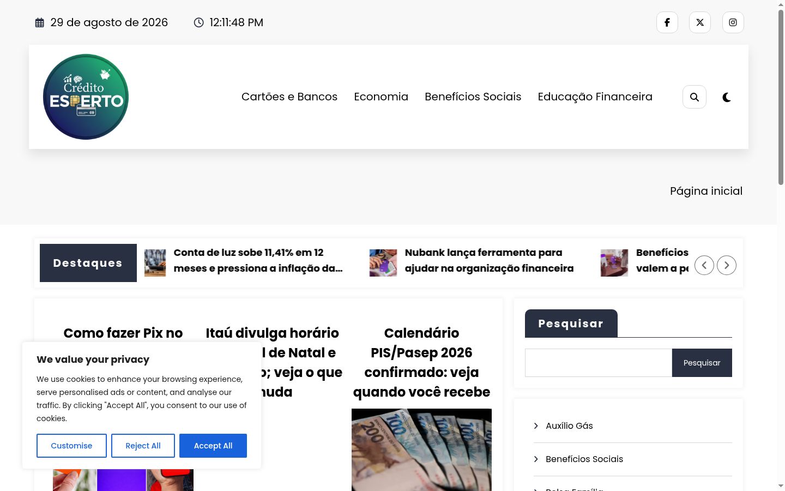The image size is (785, 491).
Task: Open the Instagram social link
Action: pyautogui.click(x=733, y=22)
